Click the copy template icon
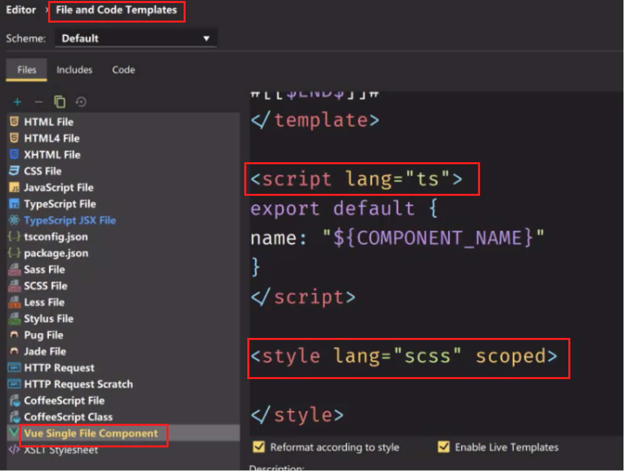Viewport: 625px width, 471px height. click(x=60, y=102)
